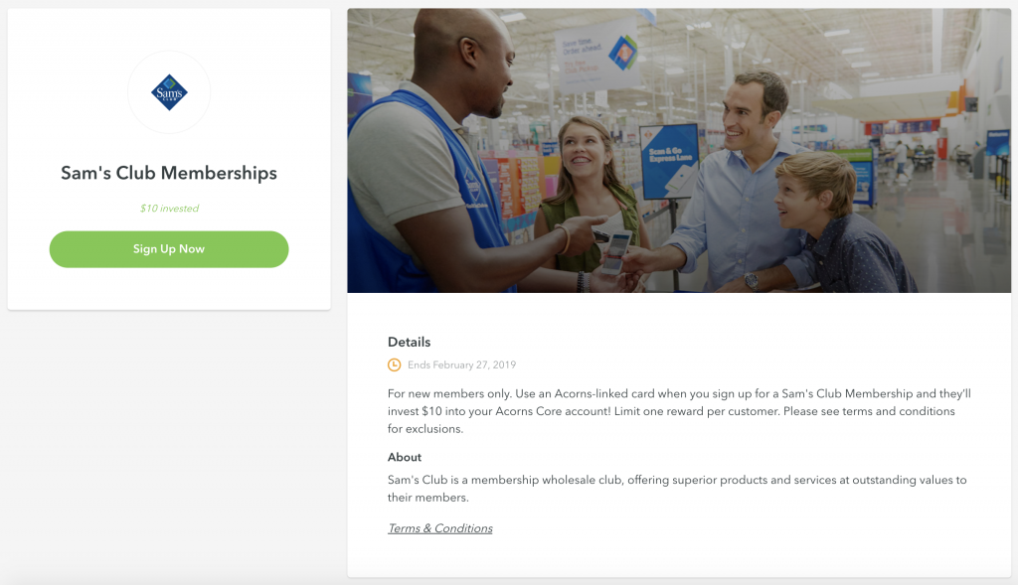The height and width of the screenshot is (585, 1018).
Task: Click the orange clock icon under Details
Action: (395, 365)
